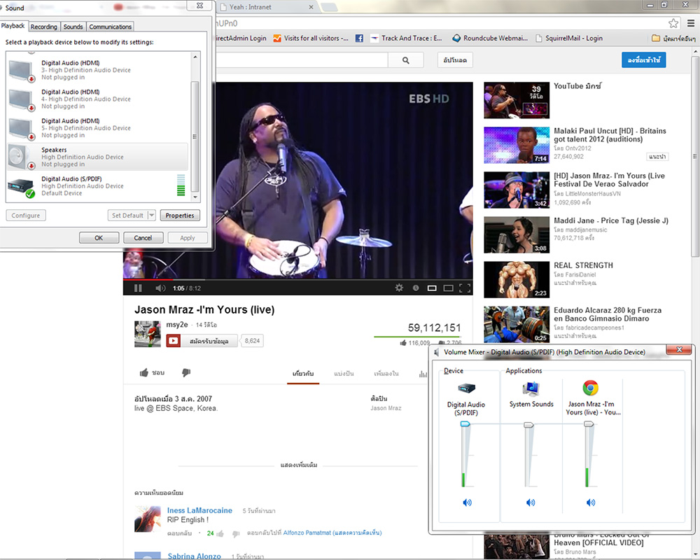Click the Watch Later clock icon

click(416, 288)
